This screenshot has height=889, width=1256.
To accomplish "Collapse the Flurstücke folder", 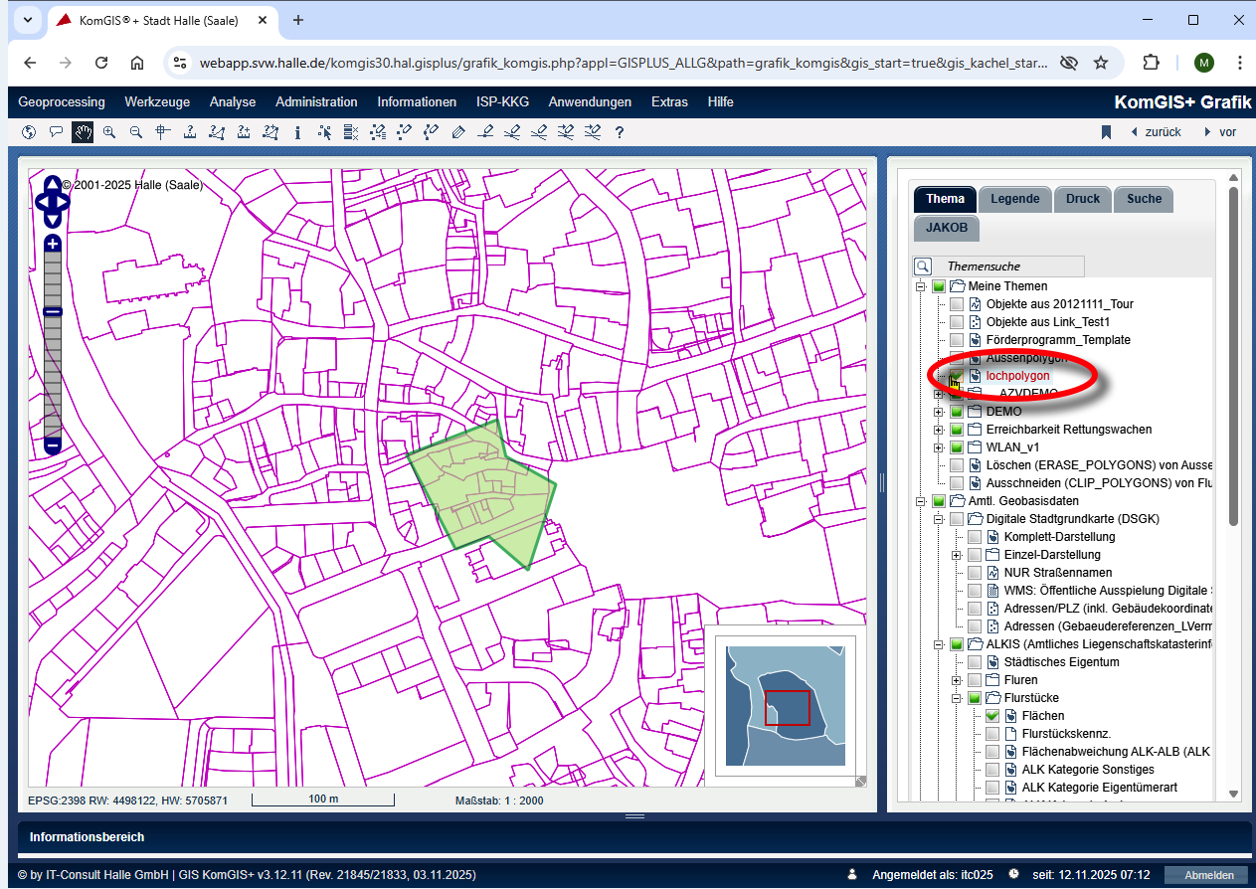I will coord(956,698).
